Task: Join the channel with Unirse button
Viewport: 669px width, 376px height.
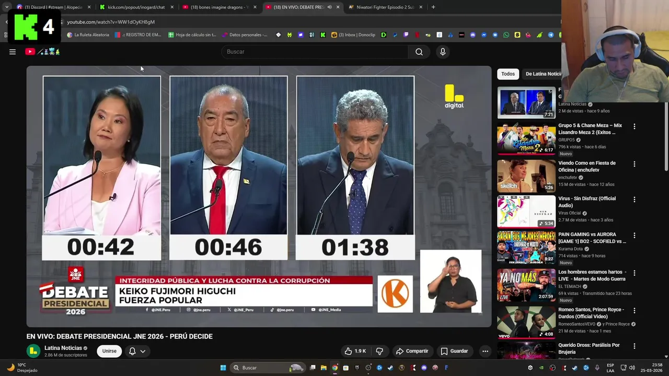Action: (109, 351)
